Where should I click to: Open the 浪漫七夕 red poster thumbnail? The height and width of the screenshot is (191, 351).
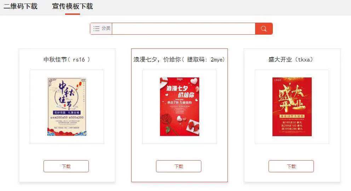tap(179, 107)
